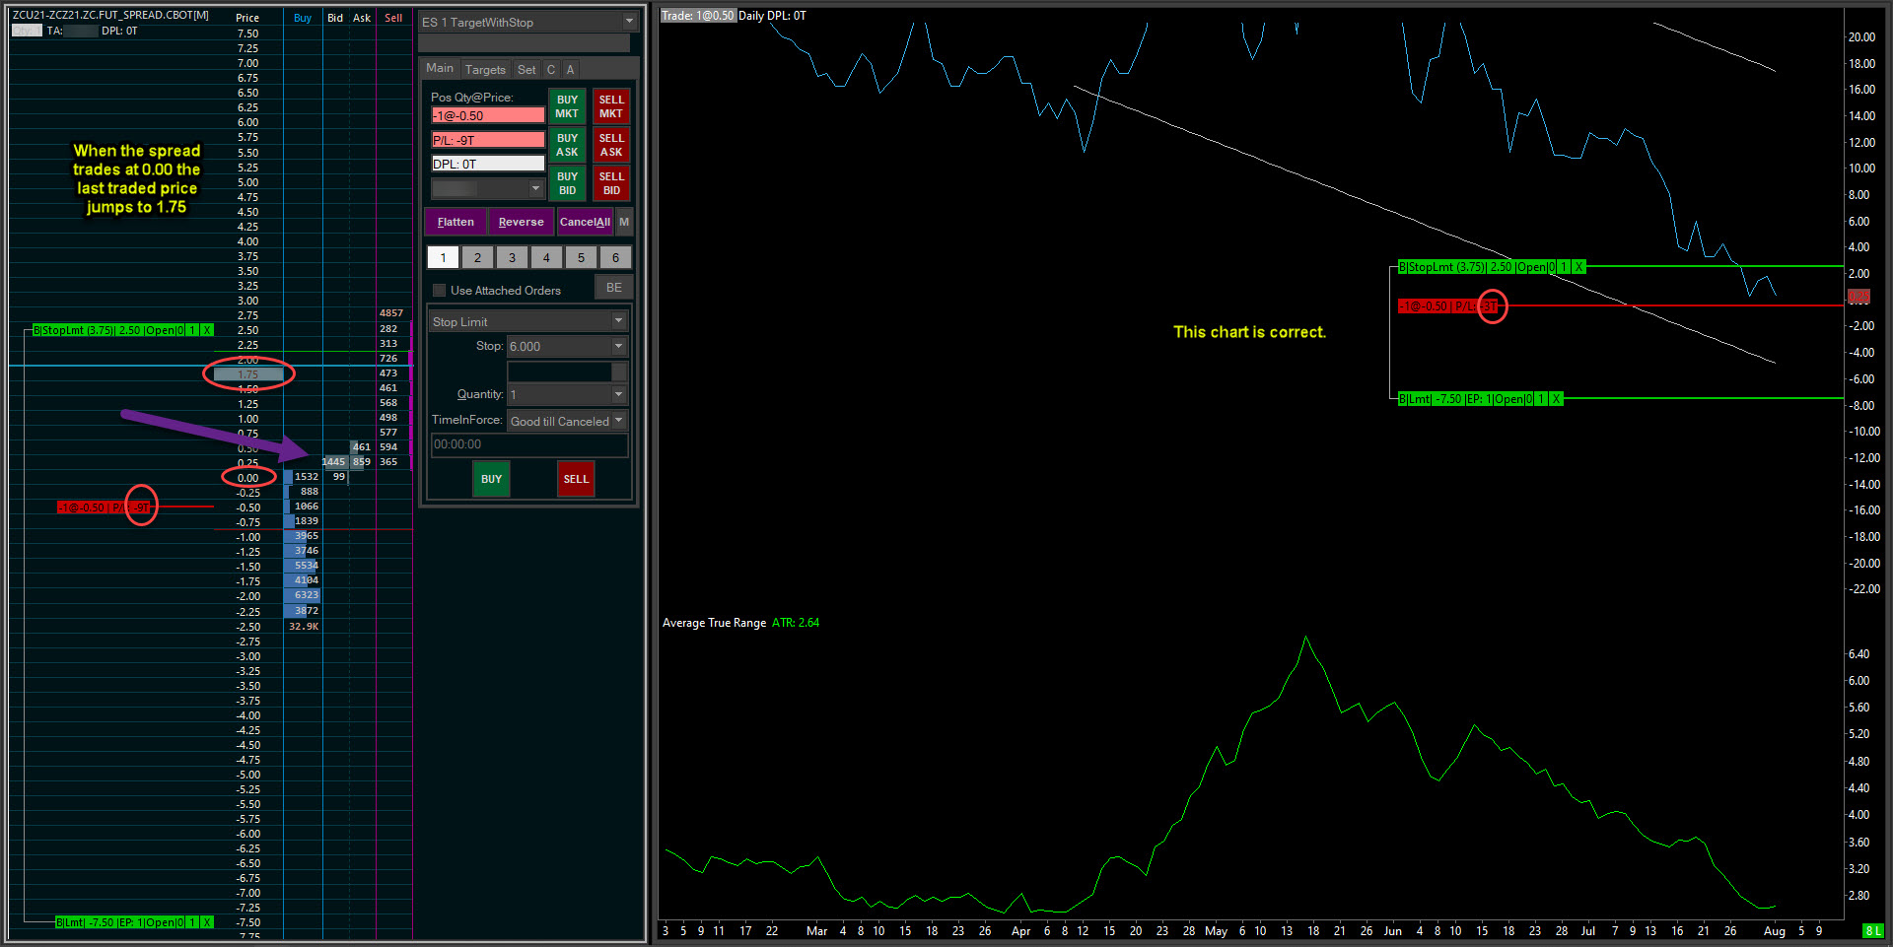Click the CancelAll button
The height and width of the screenshot is (947, 1893).
585,222
